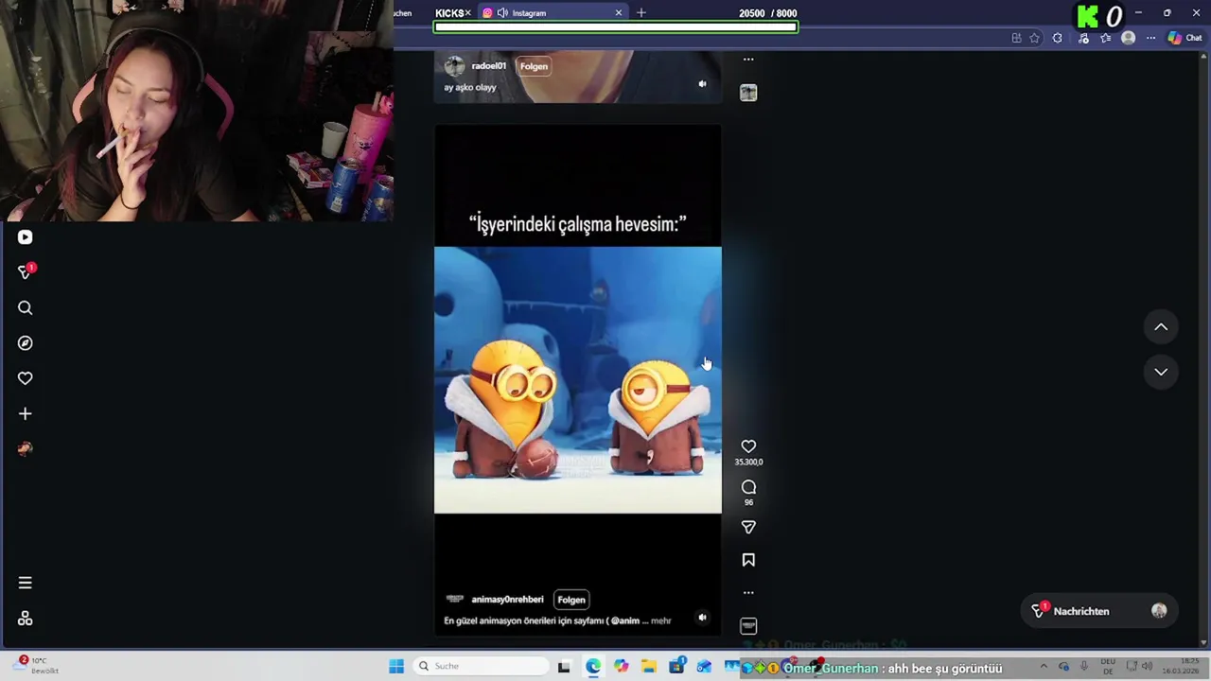Open Microsoft Edge from taskbar

point(592,666)
